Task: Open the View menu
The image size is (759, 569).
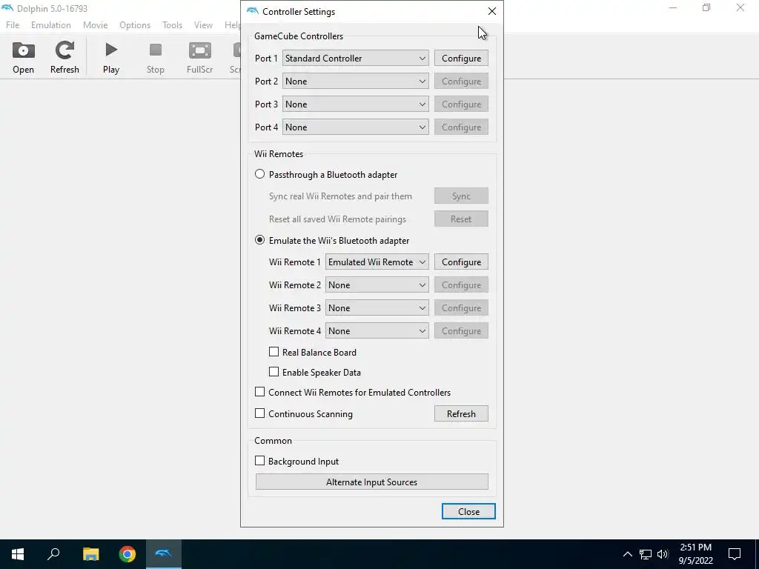Action: pyautogui.click(x=203, y=24)
